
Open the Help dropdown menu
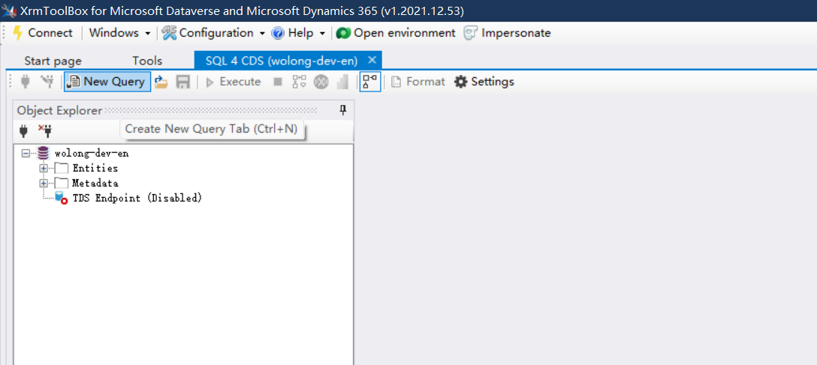click(299, 33)
